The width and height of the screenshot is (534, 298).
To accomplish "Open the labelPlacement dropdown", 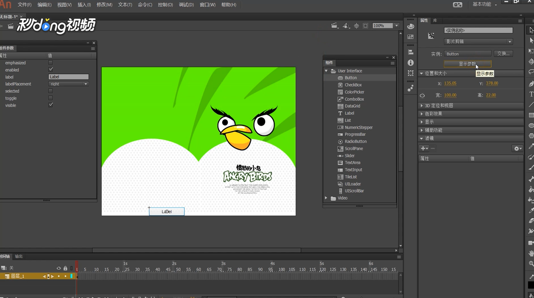I will pos(68,84).
